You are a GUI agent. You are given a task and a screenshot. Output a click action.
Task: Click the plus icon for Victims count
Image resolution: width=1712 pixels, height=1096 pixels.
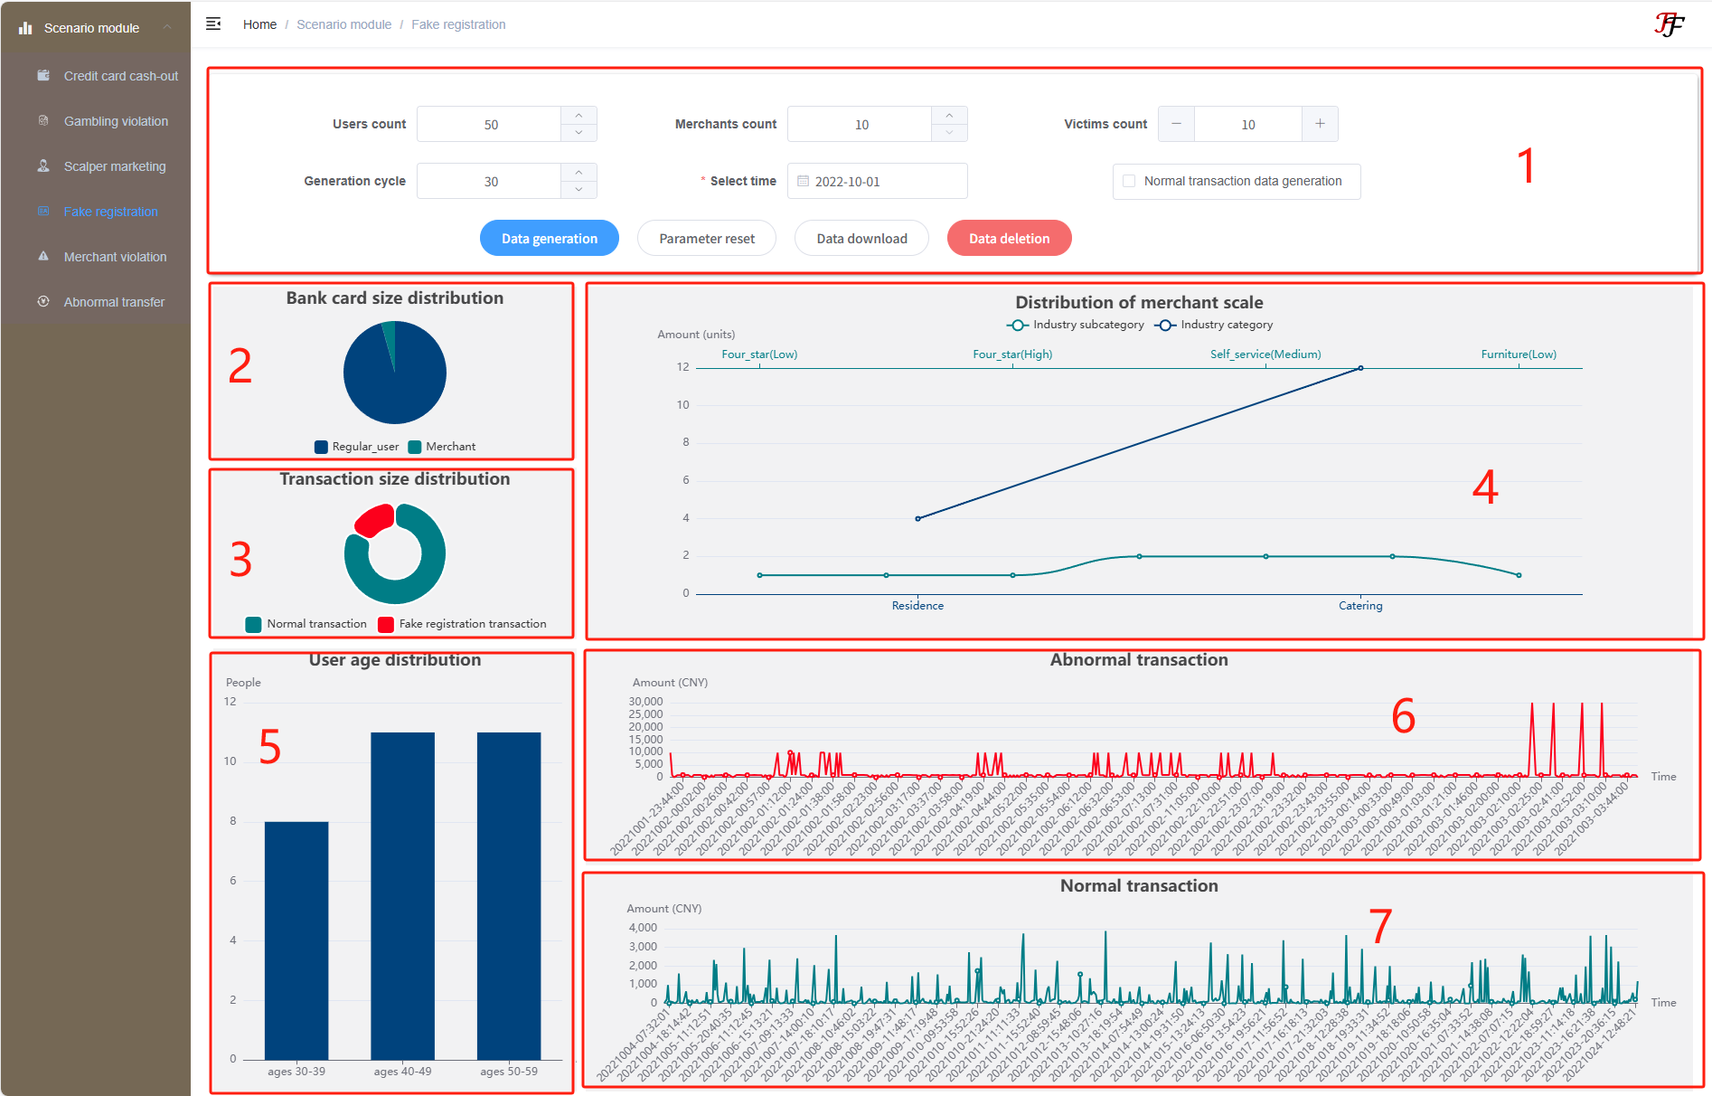(x=1320, y=124)
